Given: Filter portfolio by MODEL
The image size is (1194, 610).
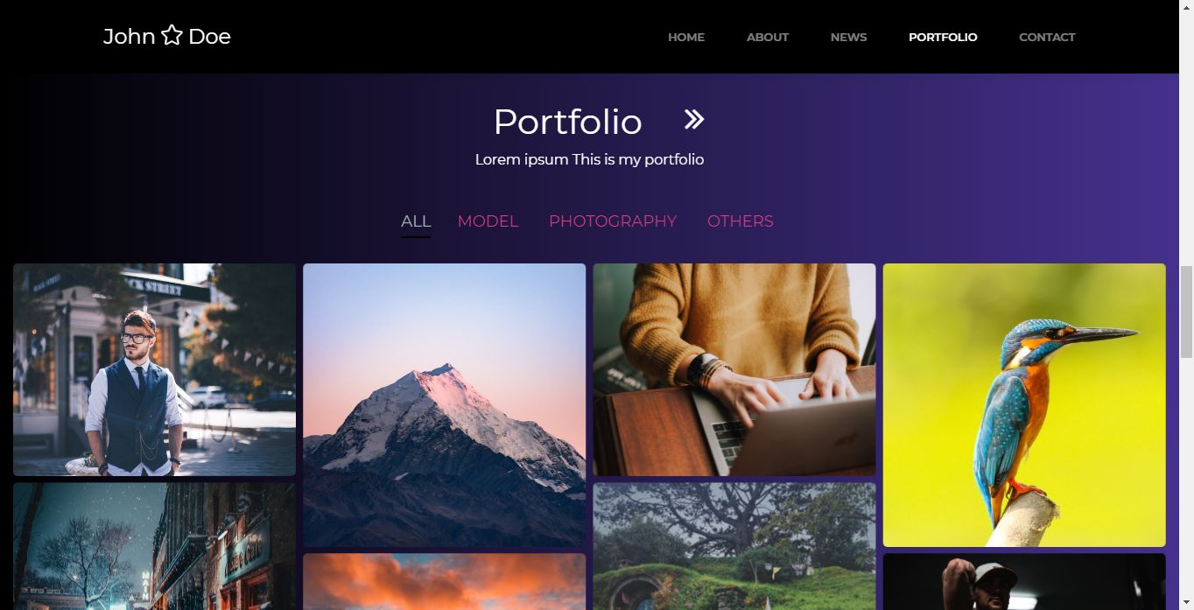Looking at the screenshot, I should coord(488,221).
